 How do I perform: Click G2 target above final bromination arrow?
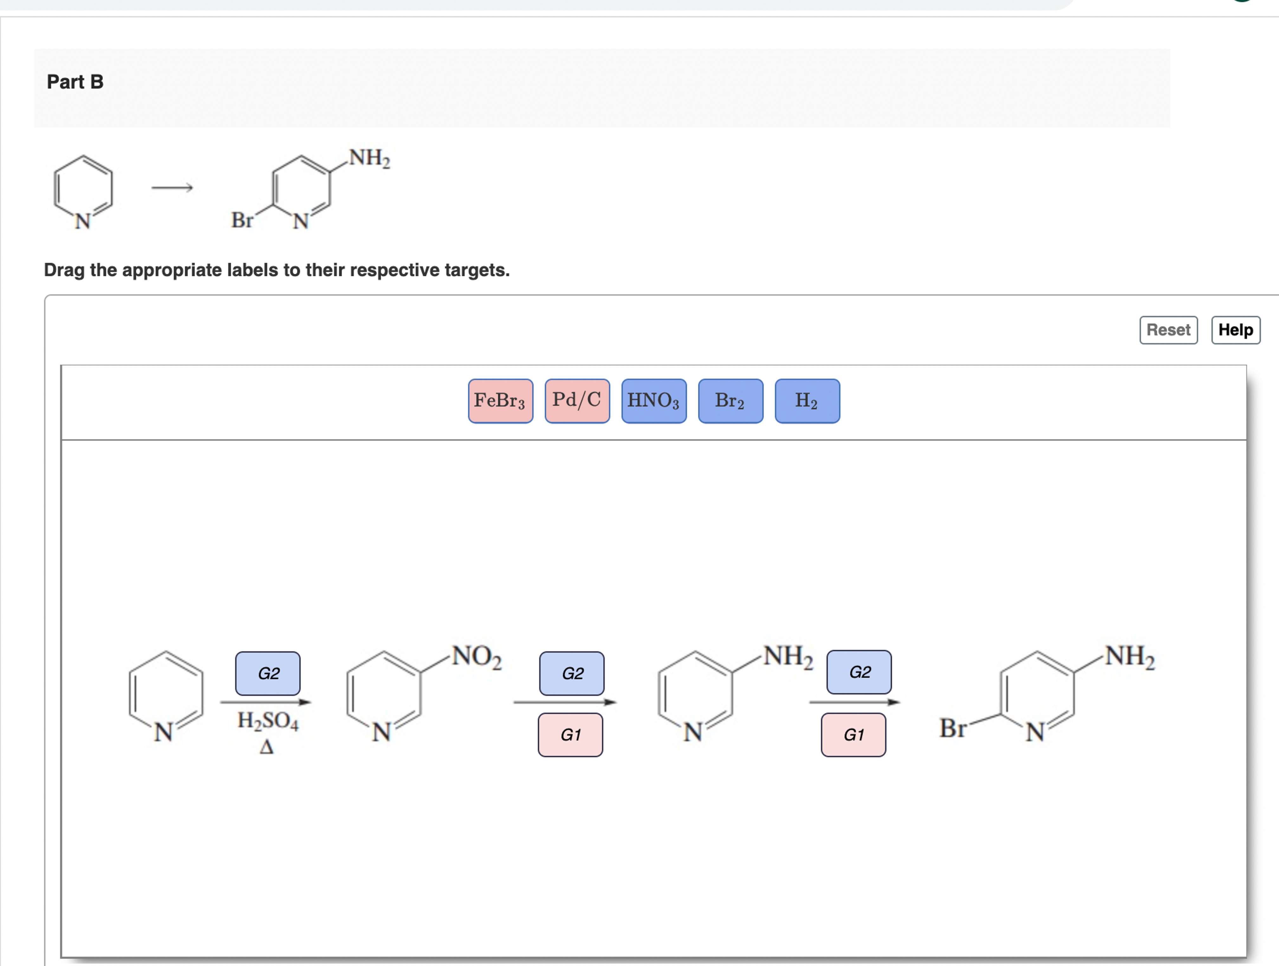[x=859, y=672]
